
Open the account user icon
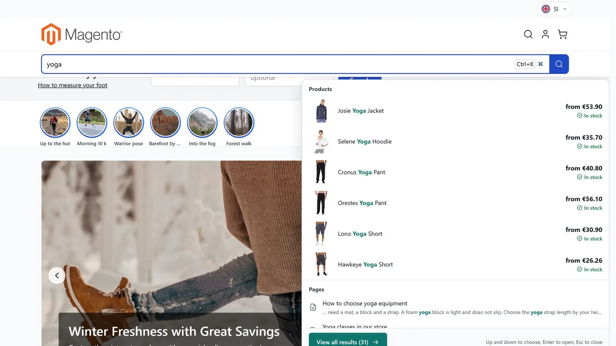coord(545,34)
